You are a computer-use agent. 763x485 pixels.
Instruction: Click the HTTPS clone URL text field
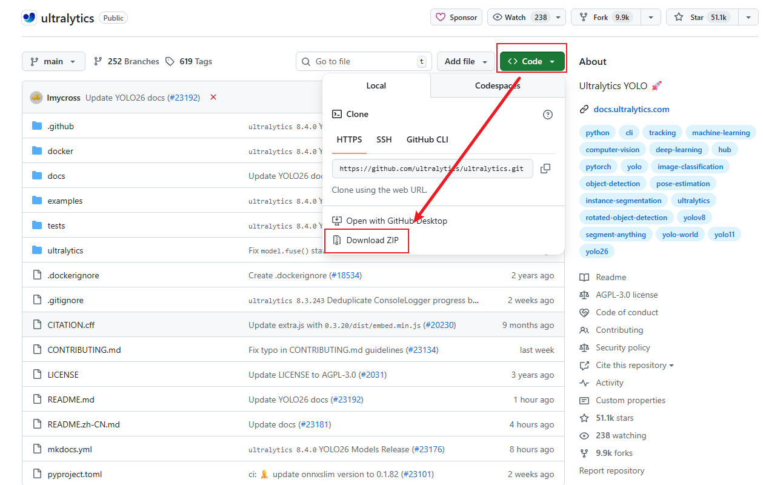(x=433, y=169)
